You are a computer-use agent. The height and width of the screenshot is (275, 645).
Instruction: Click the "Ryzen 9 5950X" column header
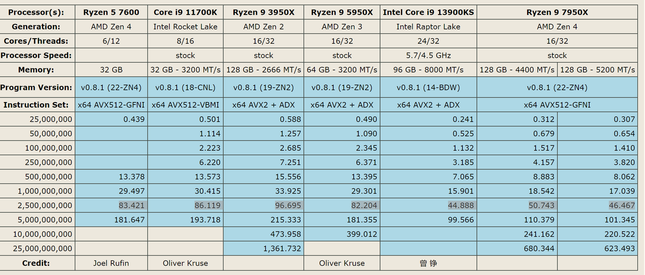(x=342, y=12)
